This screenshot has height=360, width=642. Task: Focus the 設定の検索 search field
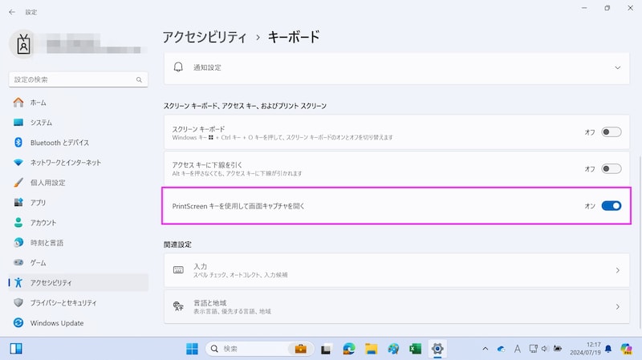tap(78, 79)
